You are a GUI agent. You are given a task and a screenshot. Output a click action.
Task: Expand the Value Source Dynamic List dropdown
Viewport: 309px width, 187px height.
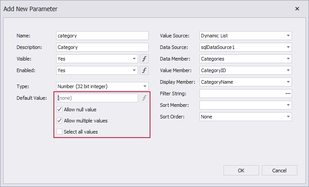tap(288, 36)
